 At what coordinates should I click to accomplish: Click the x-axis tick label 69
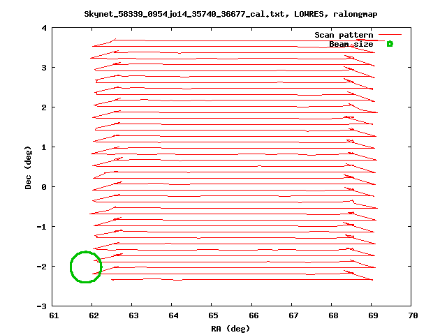click(374, 315)
